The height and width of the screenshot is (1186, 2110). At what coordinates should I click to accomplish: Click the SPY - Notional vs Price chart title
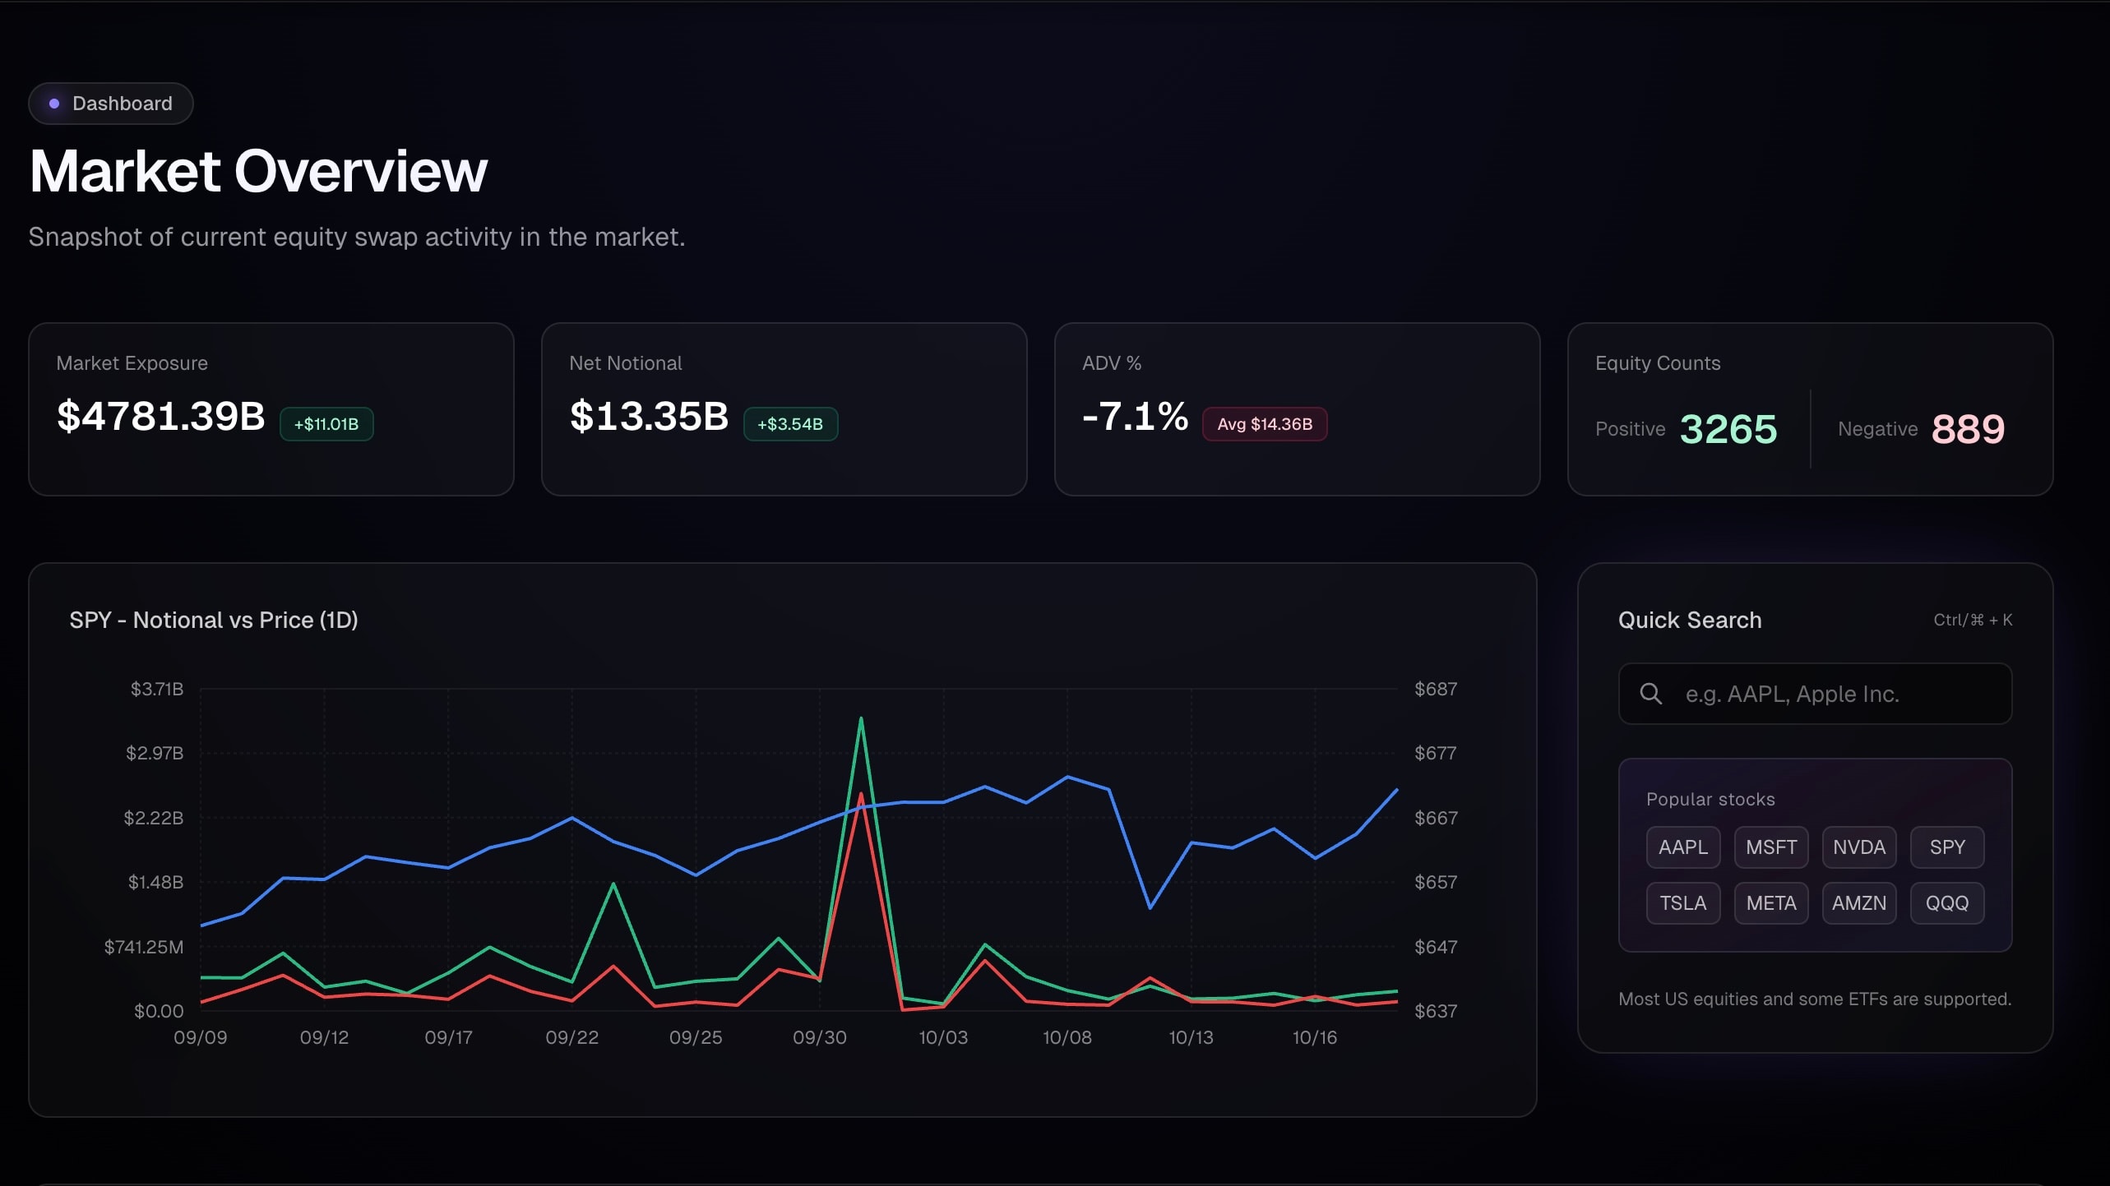click(x=214, y=620)
